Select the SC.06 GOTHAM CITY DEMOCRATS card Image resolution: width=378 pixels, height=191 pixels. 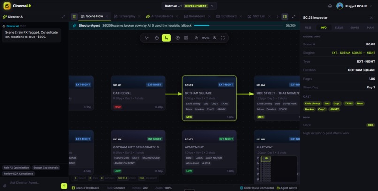pyautogui.click(x=138, y=152)
